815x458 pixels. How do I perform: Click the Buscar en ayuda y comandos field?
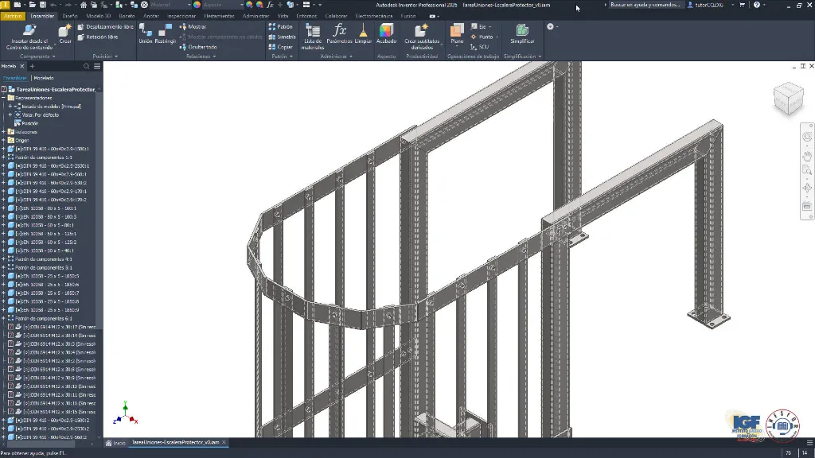coord(645,5)
